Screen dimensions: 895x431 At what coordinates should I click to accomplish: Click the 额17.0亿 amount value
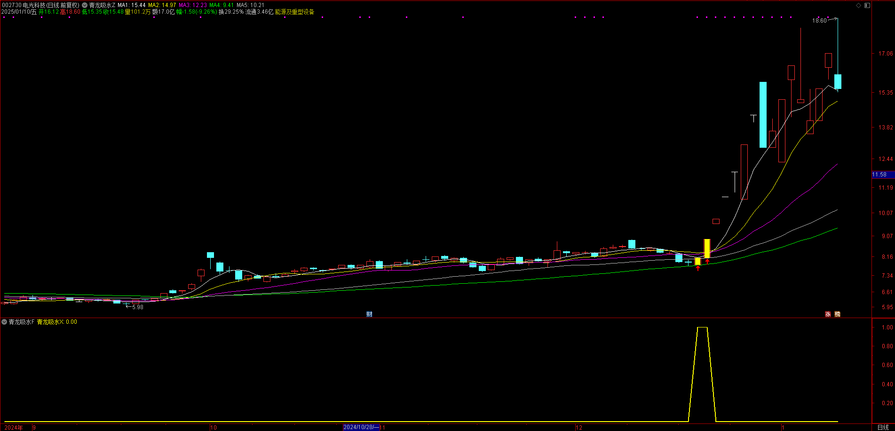click(x=163, y=12)
